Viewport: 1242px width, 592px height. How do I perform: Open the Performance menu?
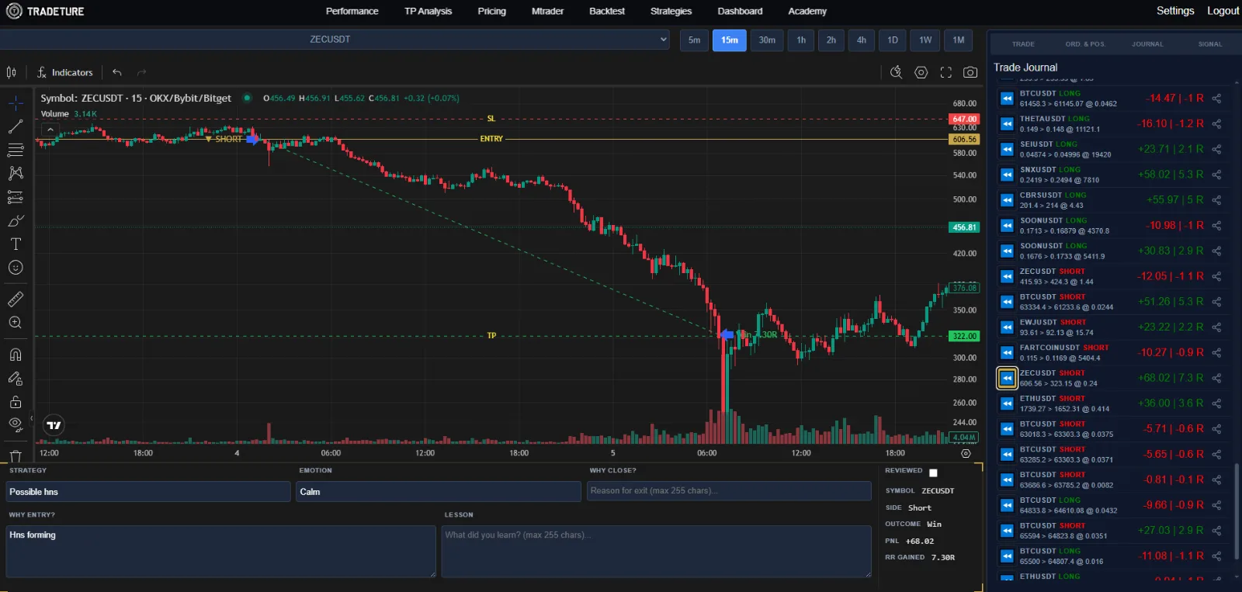coord(352,11)
